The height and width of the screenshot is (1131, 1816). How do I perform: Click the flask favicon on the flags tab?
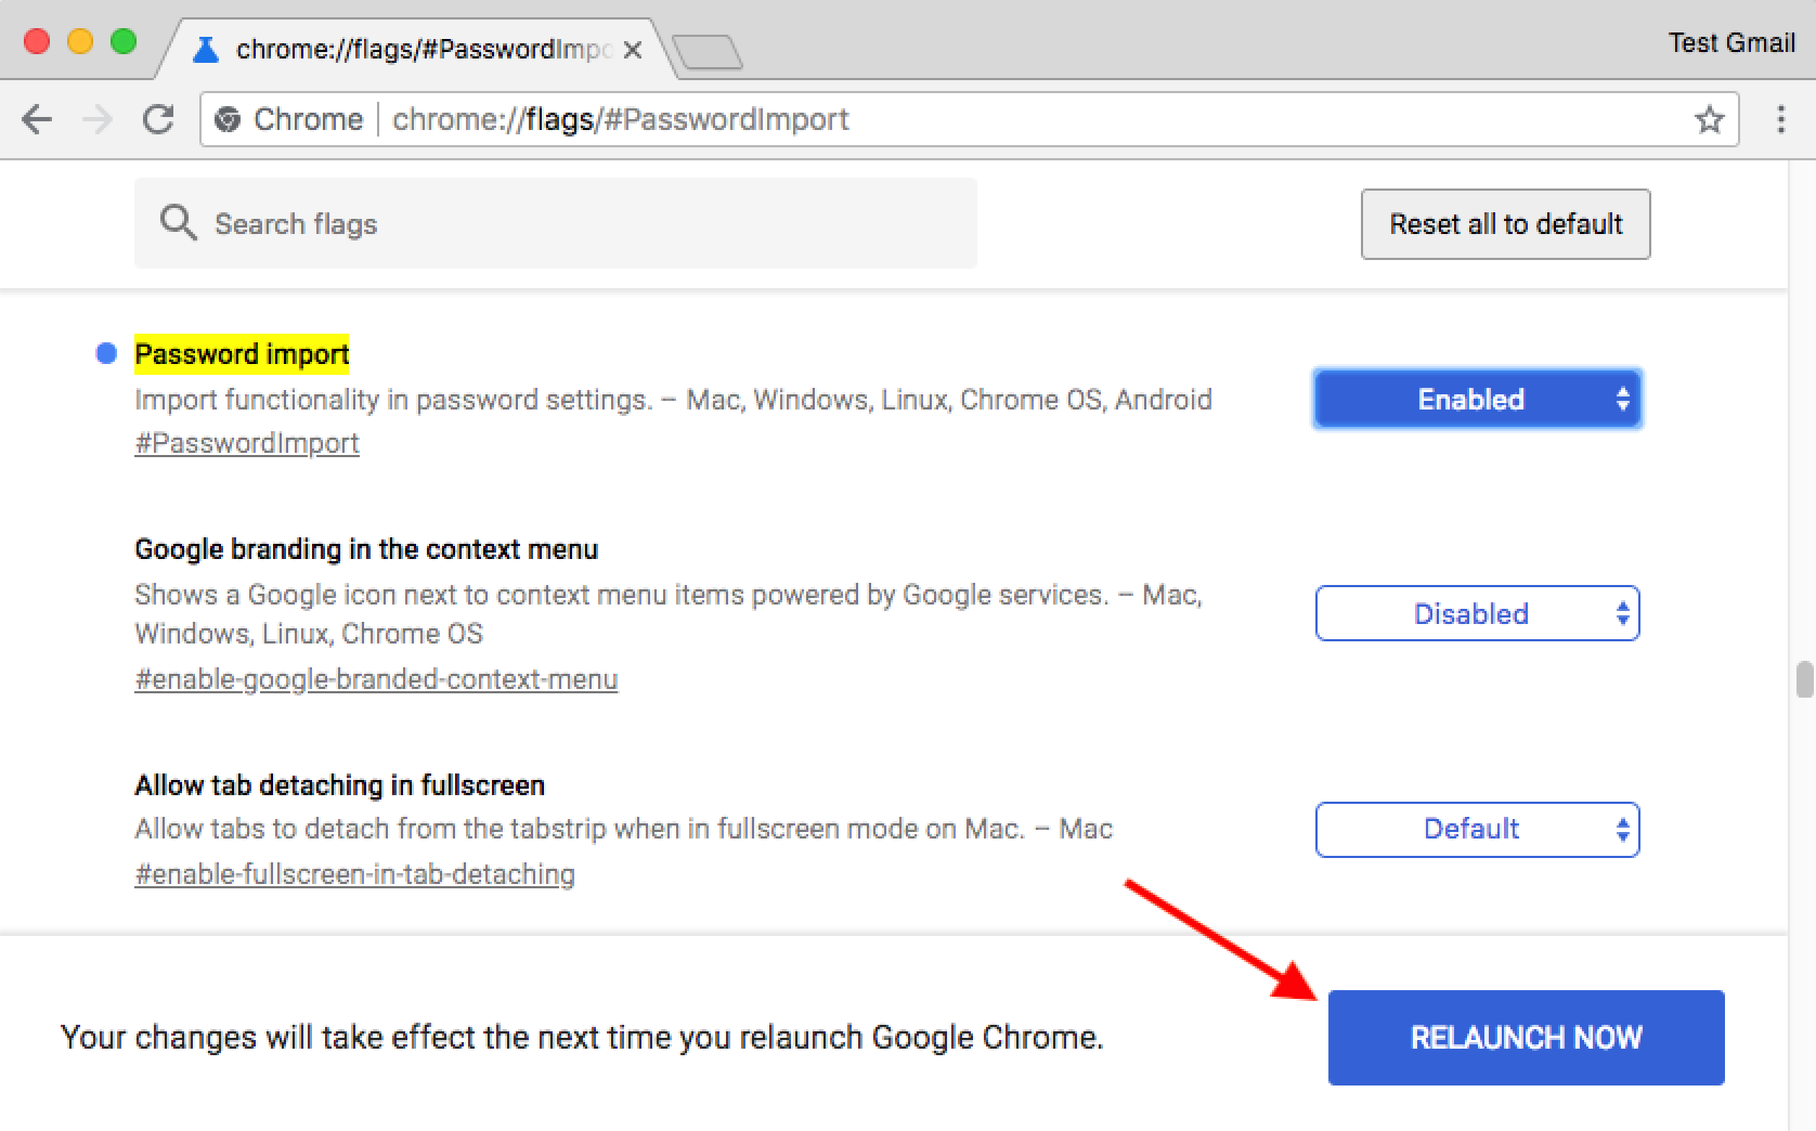pyautogui.click(x=205, y=50)
